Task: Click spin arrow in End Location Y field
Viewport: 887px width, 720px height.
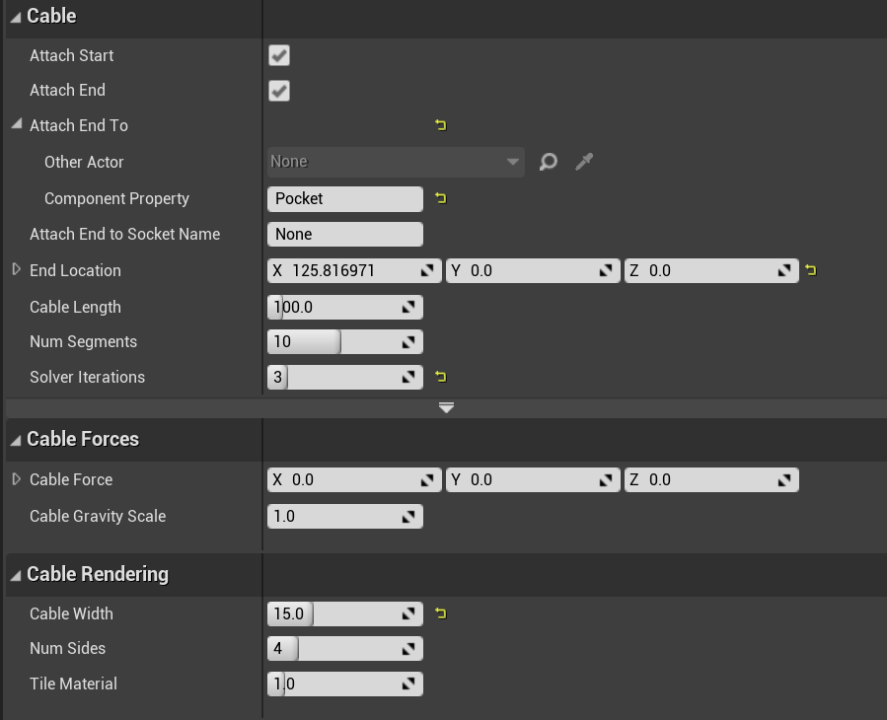Action: click(x=606, y=271)
